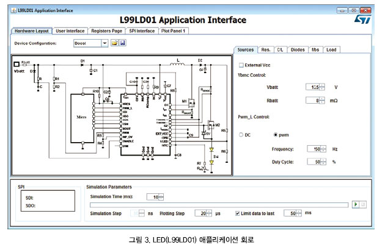This screenshot has height=250, width=385.
Task: Start the simulation with the green play icon
Action: (x=356, y=204)
